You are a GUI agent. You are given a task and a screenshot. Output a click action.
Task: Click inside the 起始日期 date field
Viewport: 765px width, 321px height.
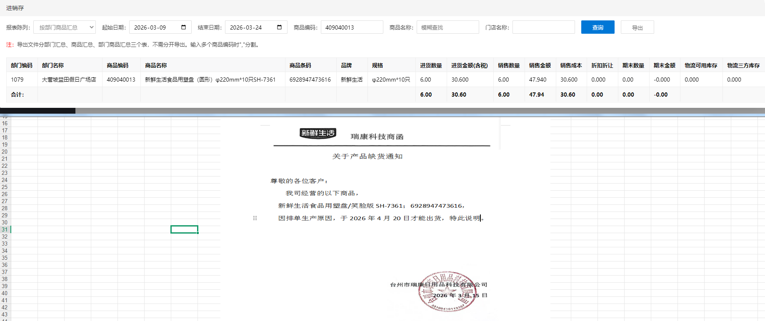[x=154, y=27]
